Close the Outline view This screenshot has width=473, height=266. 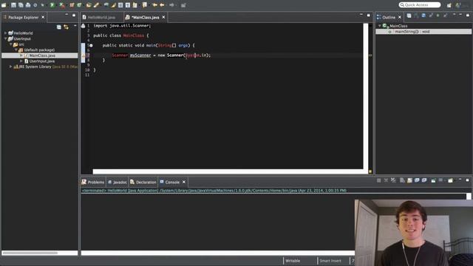point(400,17)
